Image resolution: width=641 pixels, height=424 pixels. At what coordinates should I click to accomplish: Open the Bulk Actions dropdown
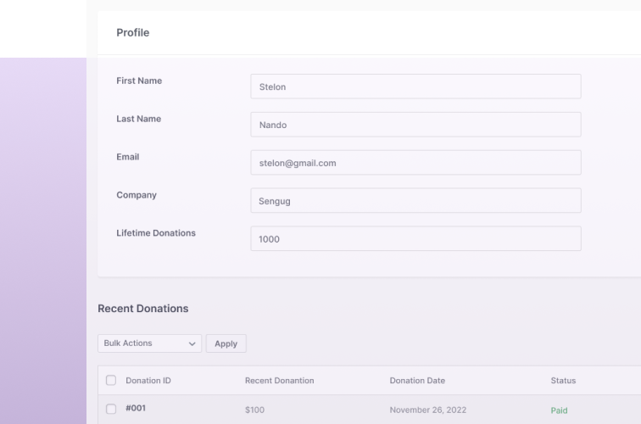(149, 343)
